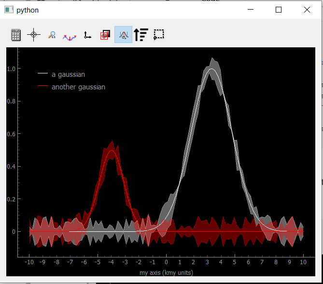Activate the dashed rectangle selection tool

[x=159, y=34]
